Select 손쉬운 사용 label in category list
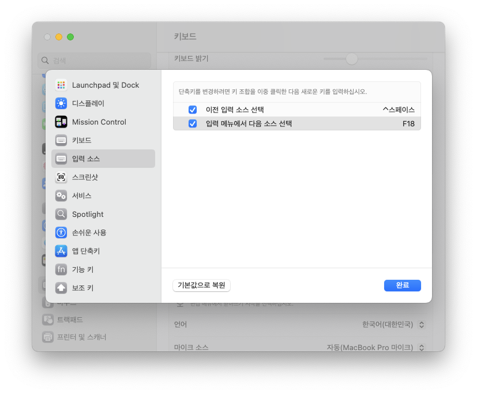 [x=89, y=232]
